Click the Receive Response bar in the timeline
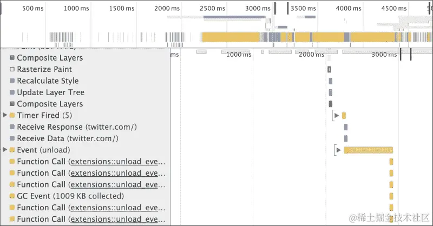The image size is (433, 226). (346, 127)
